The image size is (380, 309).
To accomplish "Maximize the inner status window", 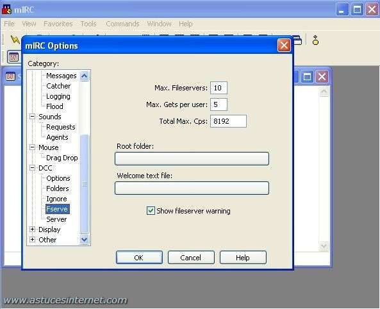I will click(307, 77).
